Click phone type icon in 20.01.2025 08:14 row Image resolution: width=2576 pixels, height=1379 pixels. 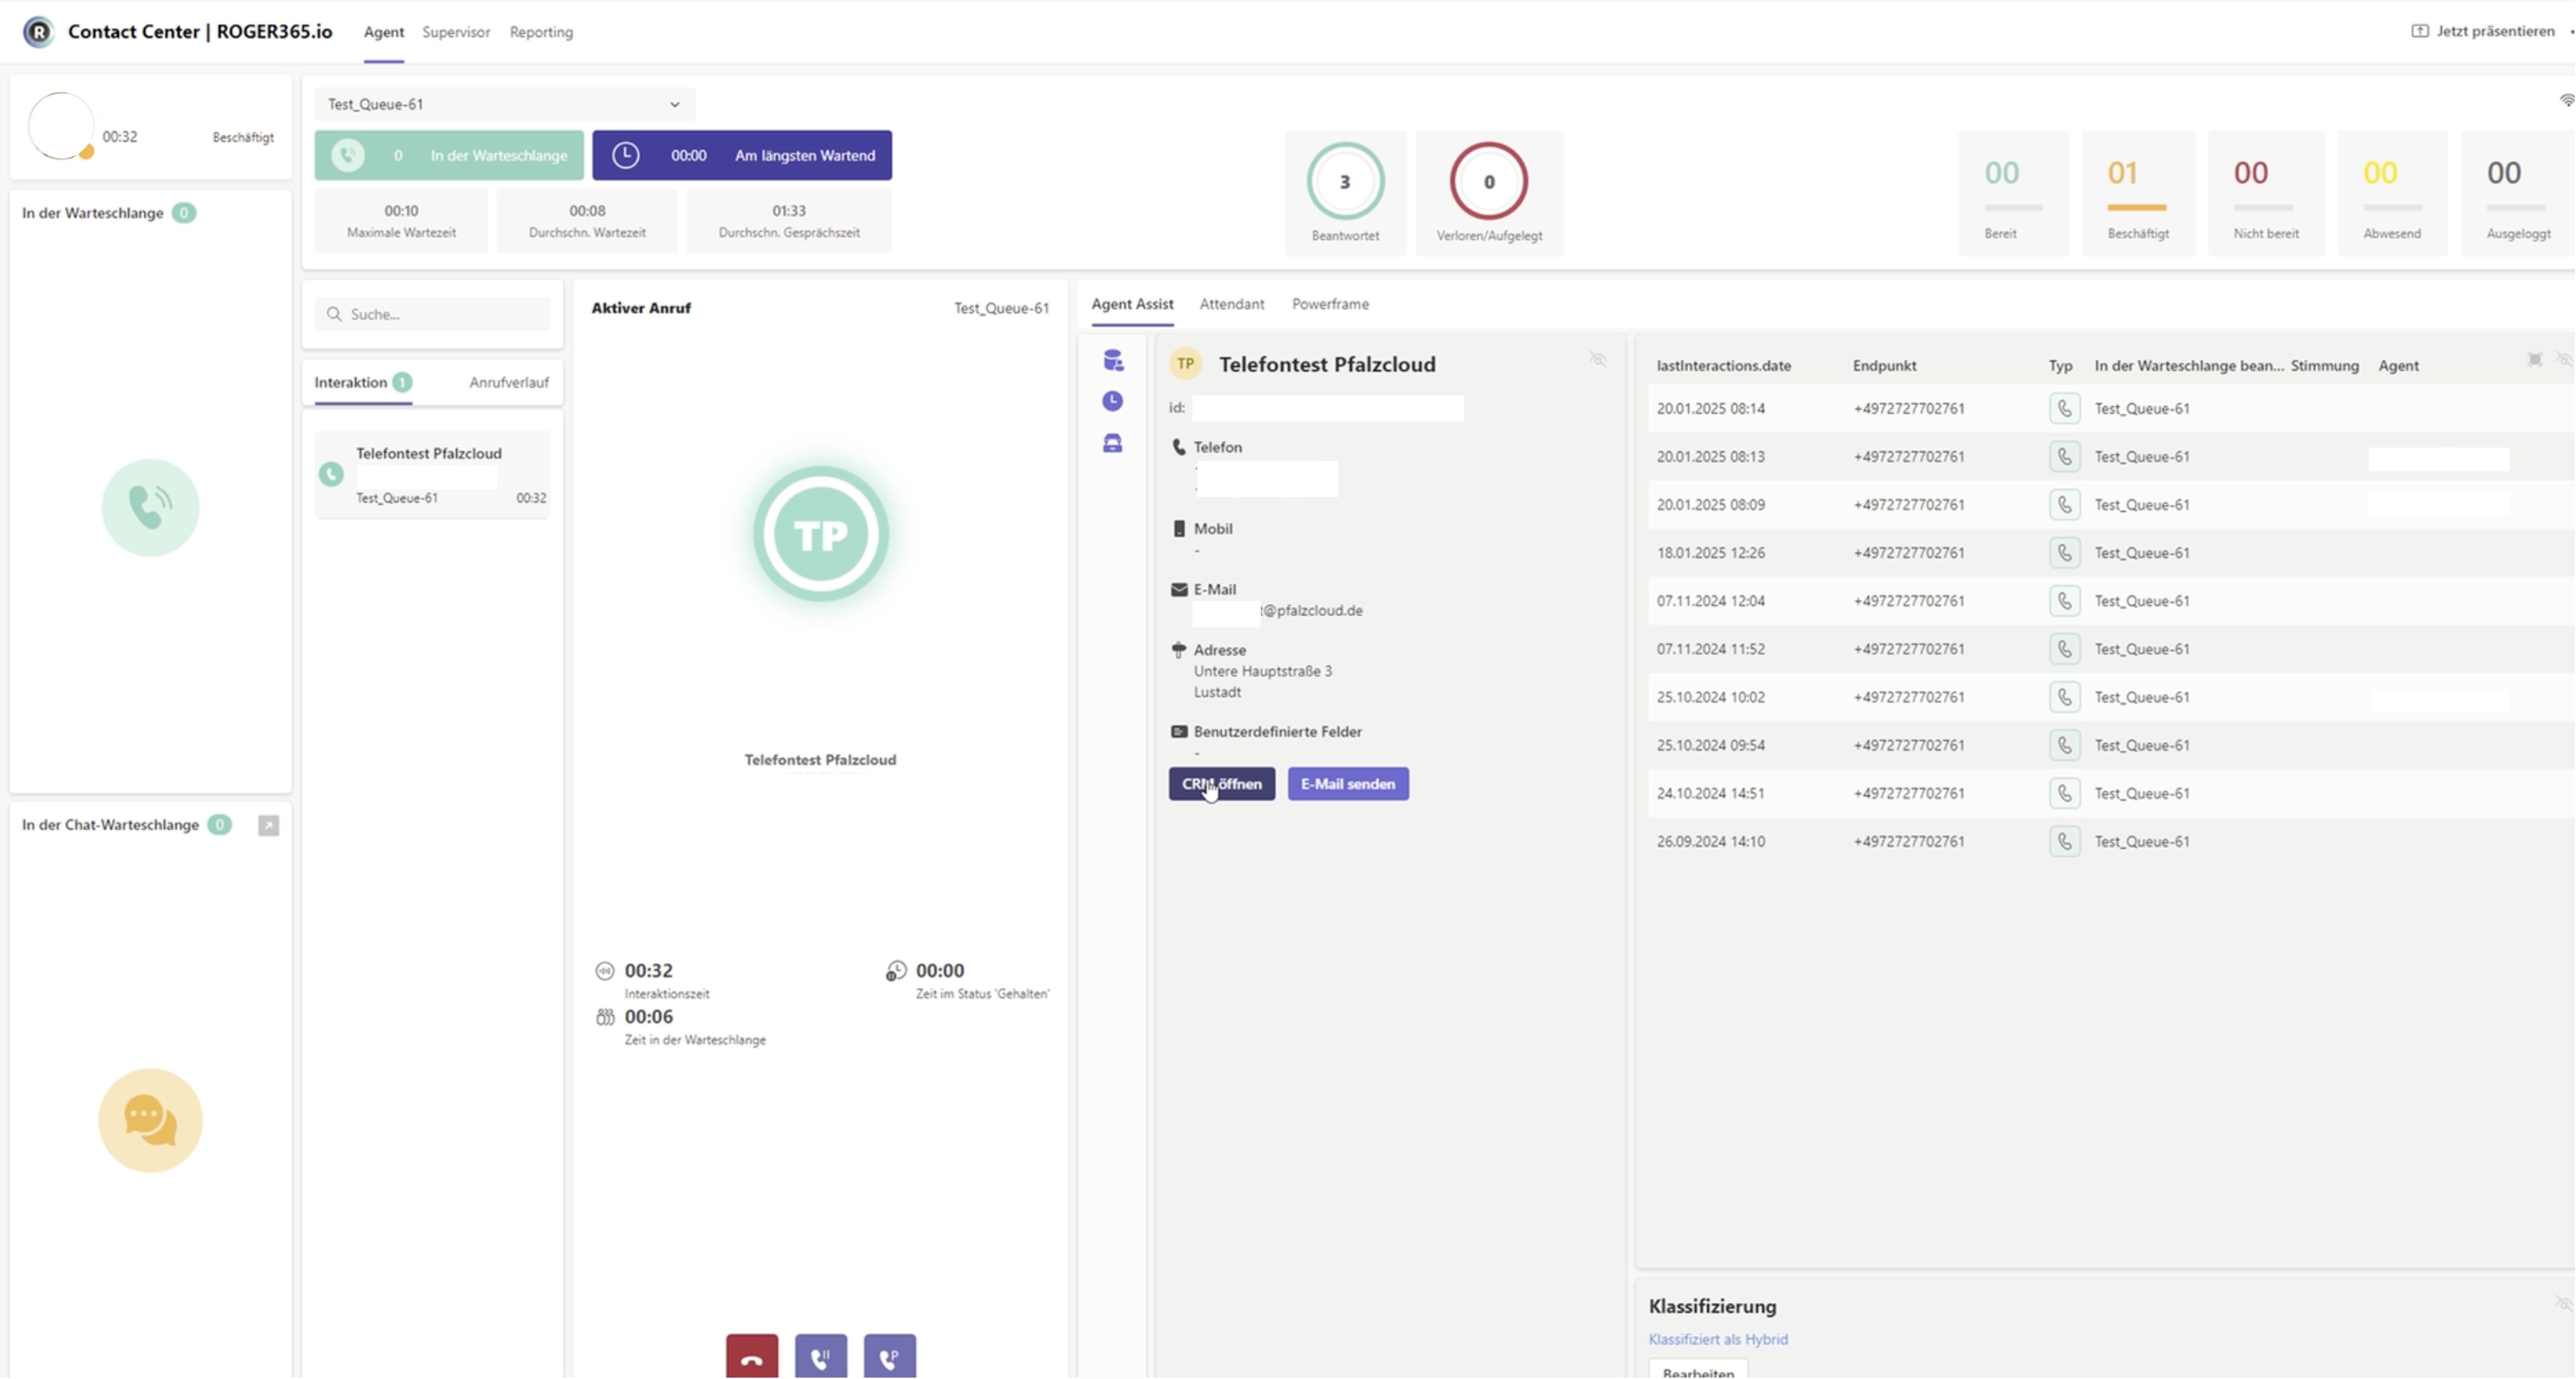[x=2064, y=408]
